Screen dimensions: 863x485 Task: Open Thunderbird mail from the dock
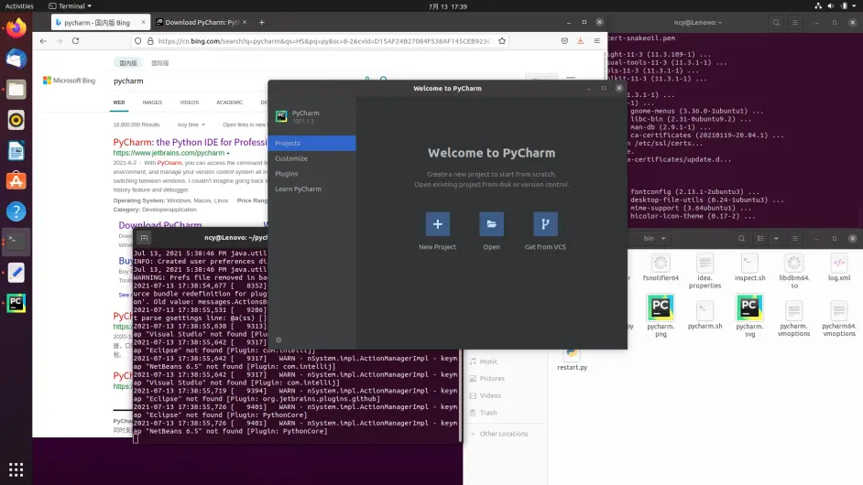coord(16,59)
